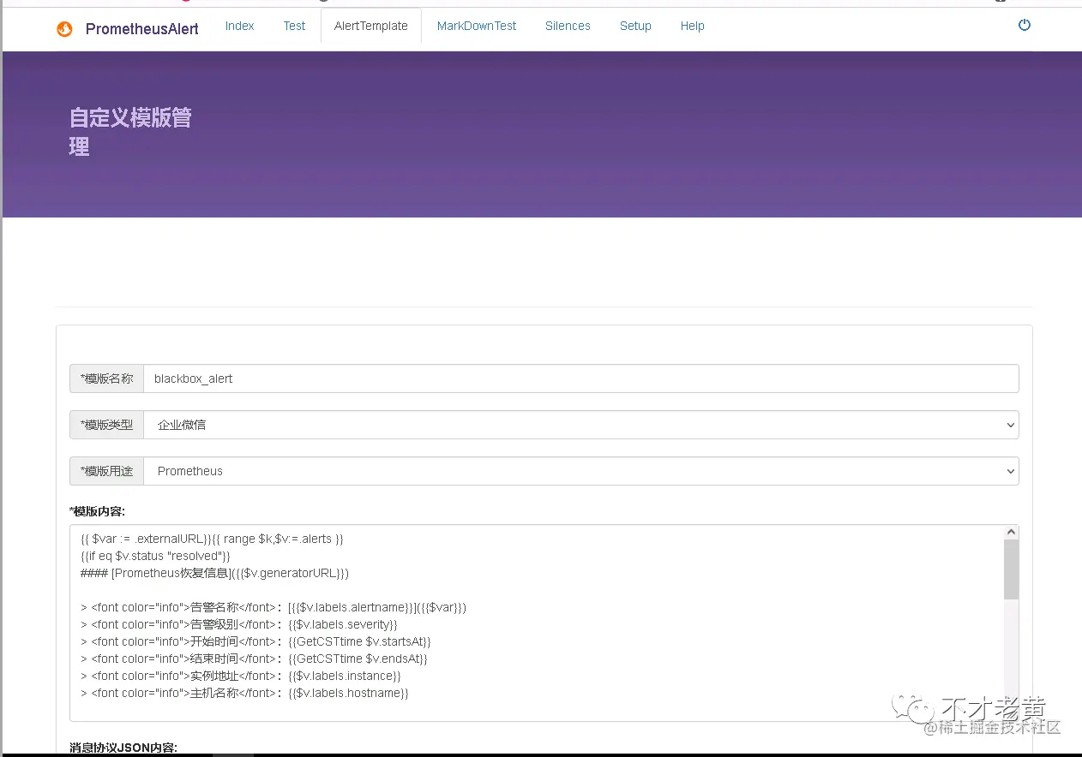Open the Silences nav item
Viewport: 1082px width, 757px height.
pyautogui.click(x=568, y=26)
